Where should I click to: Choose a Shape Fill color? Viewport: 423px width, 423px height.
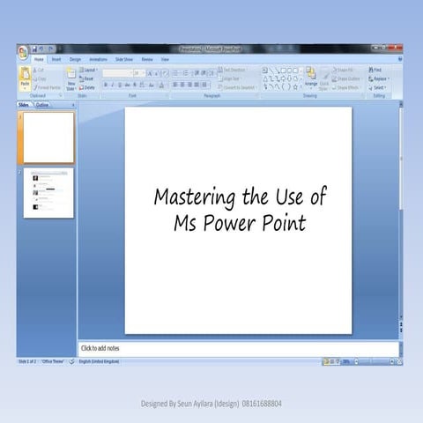(x=342, y=70)
